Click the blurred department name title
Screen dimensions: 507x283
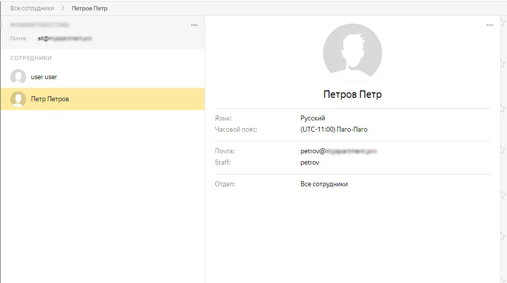click(x=39, y=25)
